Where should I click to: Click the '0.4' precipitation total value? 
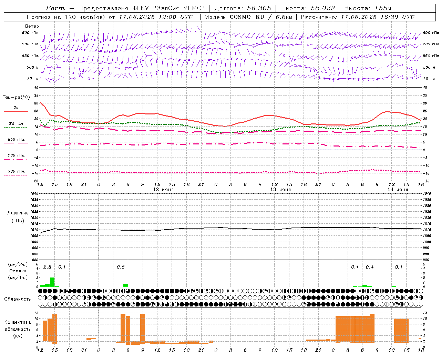click(370, 267)
